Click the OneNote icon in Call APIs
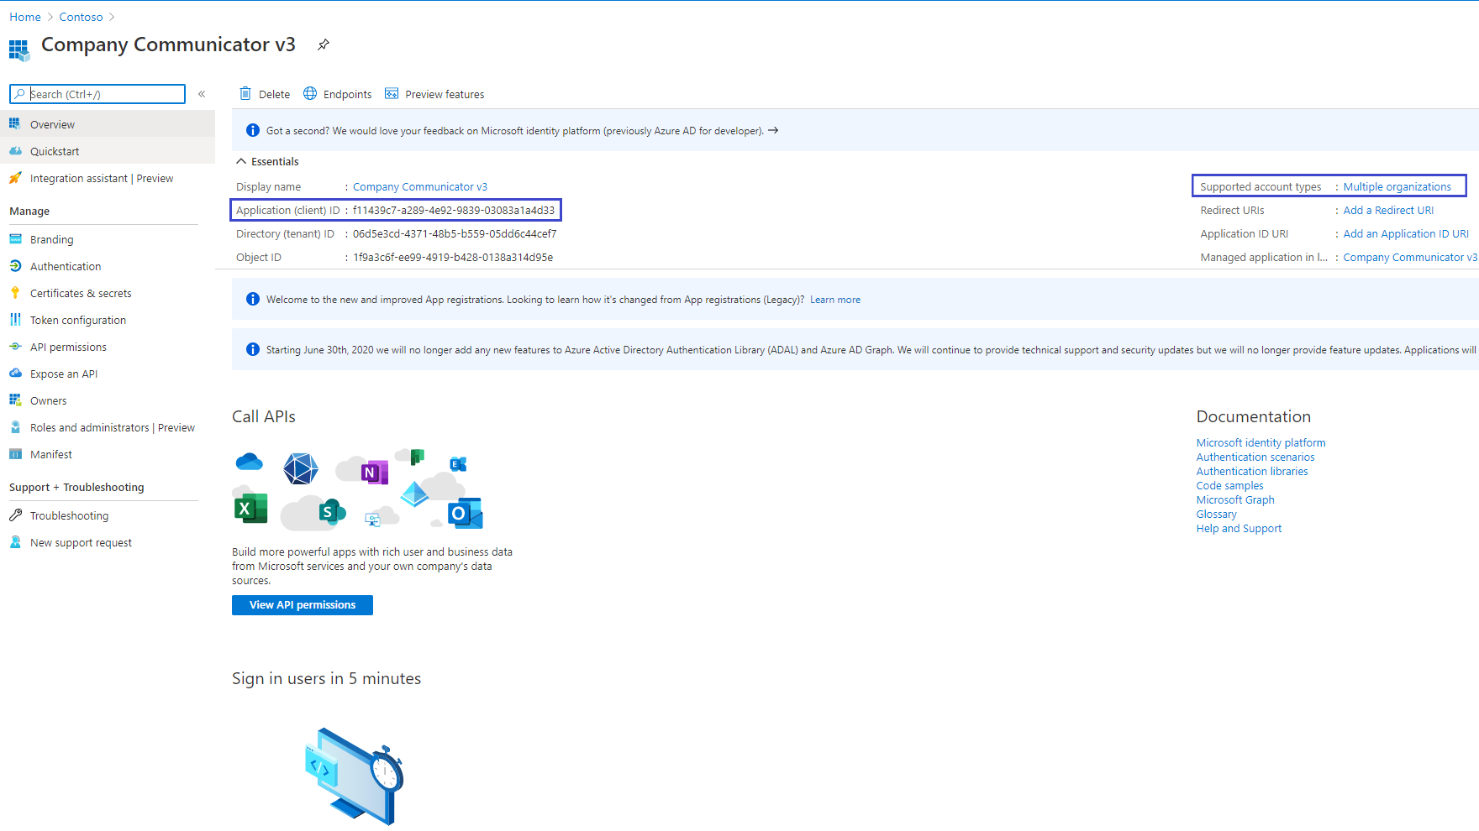The height and width of the screenshot is (831, 1479). coord(374,473)
